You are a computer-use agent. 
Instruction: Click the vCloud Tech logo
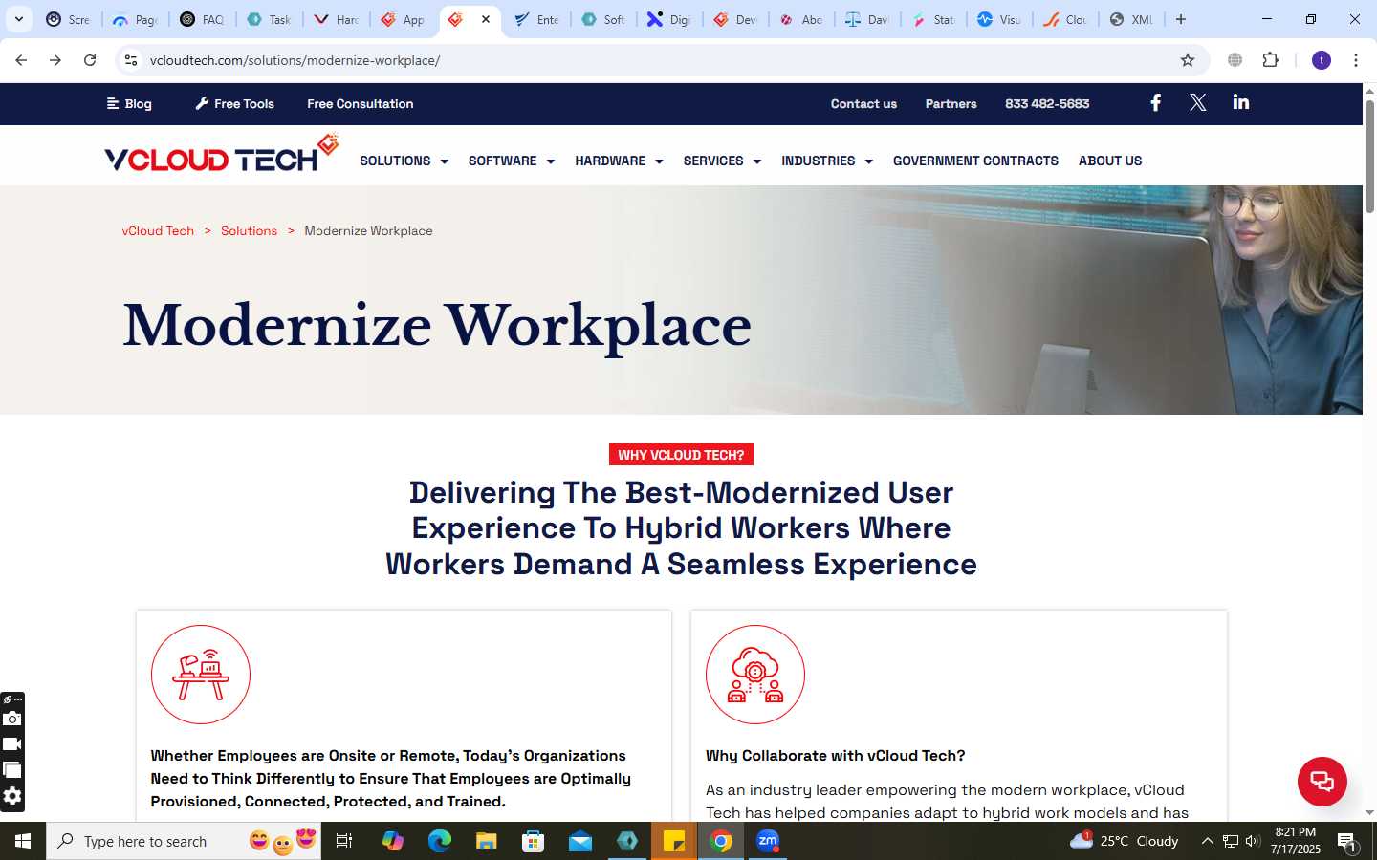click(222, 153)
